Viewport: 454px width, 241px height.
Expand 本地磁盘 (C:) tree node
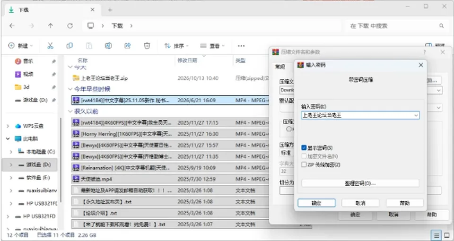click(x=11, y=152)
